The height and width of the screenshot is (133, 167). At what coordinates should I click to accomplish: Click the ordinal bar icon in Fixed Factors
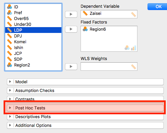pos(134,48)
